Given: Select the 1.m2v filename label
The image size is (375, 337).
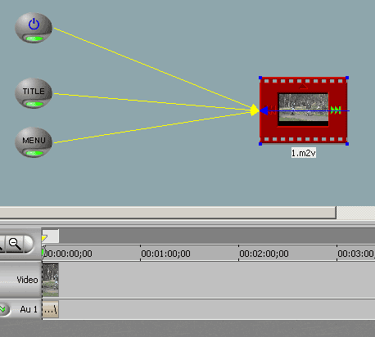Looking at the screenshot, I should [x=304, y=153].
